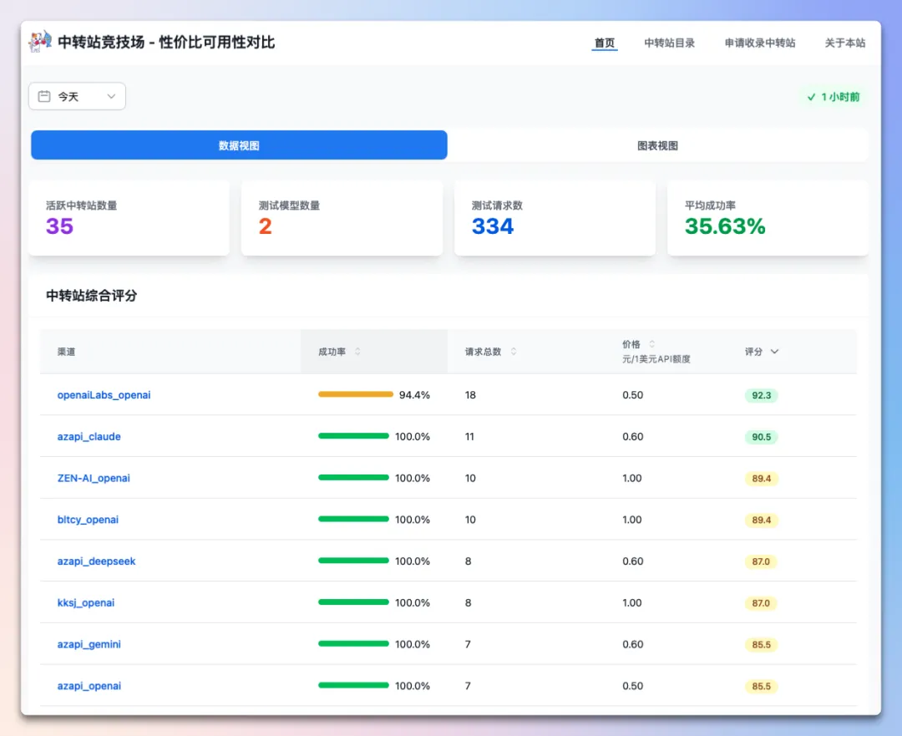Switch to 图表视图 tab
Image resolution: width=902 pixels, height=736 pixels.
[x=657, y=145]
